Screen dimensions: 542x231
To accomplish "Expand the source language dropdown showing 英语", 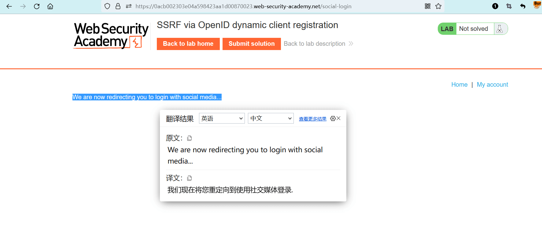I will tap(222, 118).
